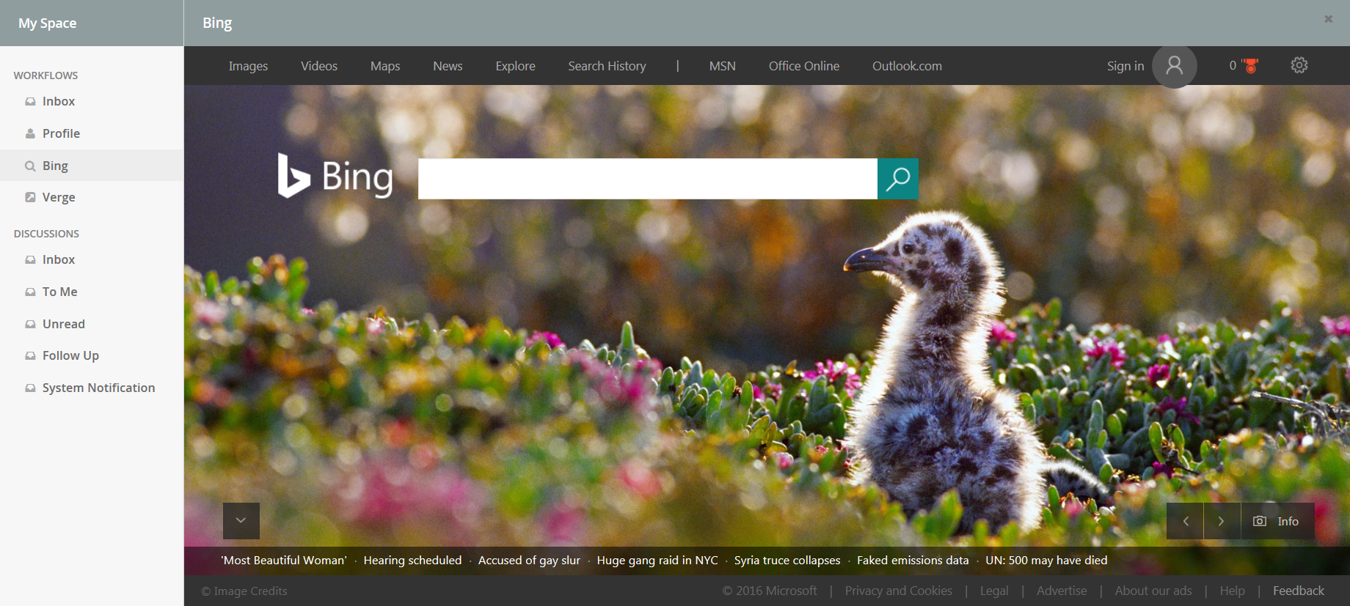
Task: Open Profile in Workflows
Action: 61,133
